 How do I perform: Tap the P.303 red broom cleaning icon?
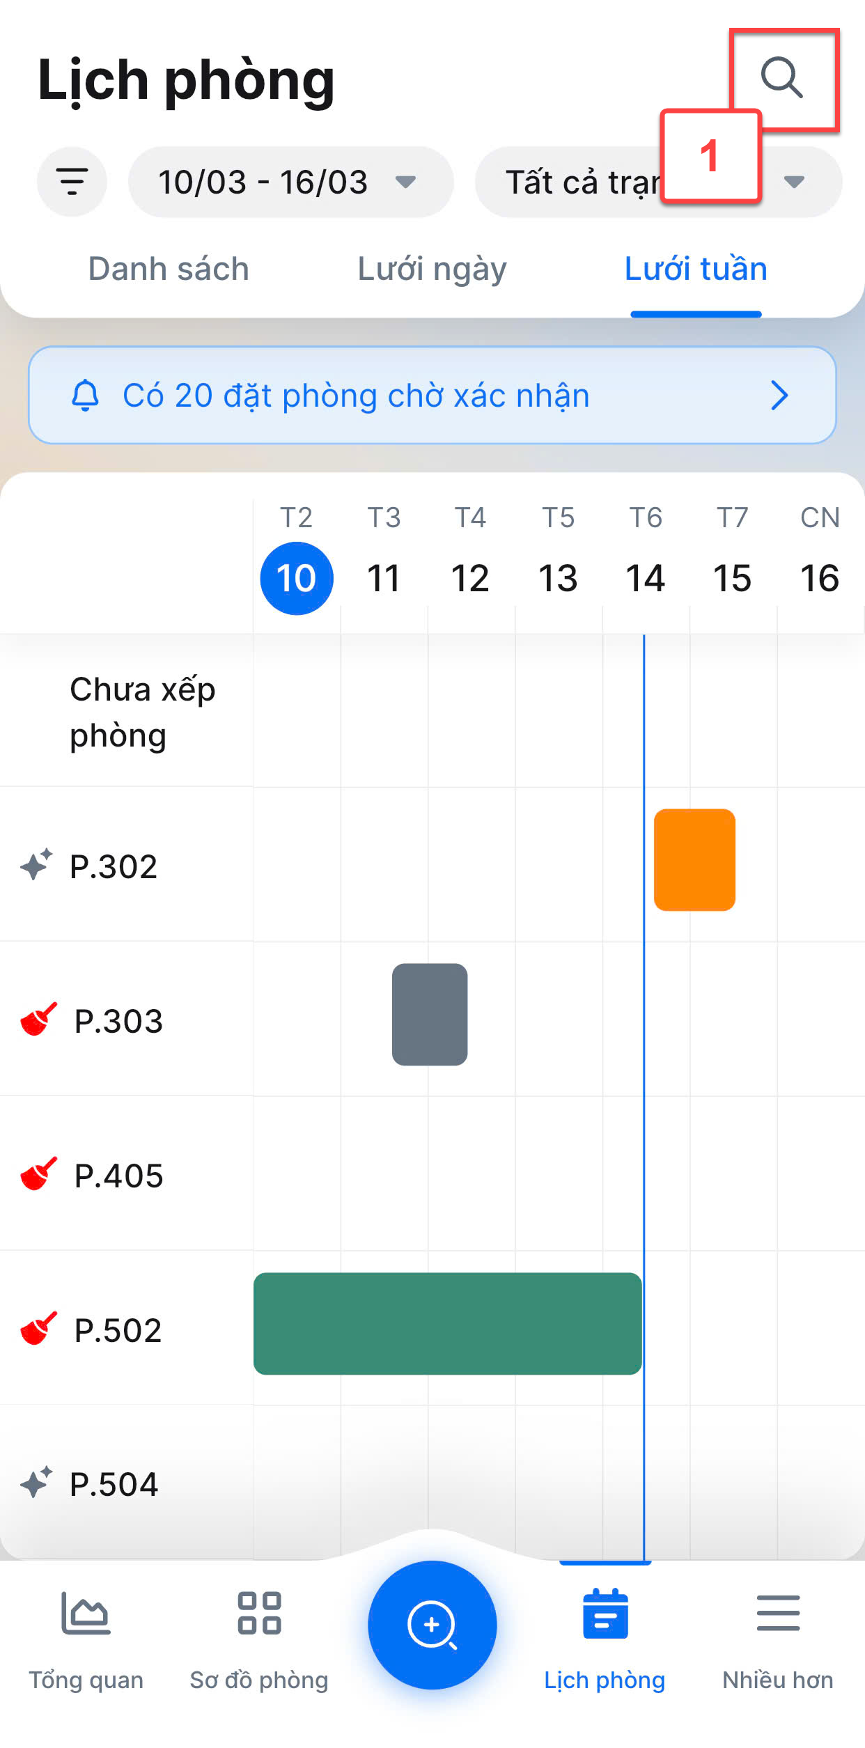click(x=39, y=1020)
